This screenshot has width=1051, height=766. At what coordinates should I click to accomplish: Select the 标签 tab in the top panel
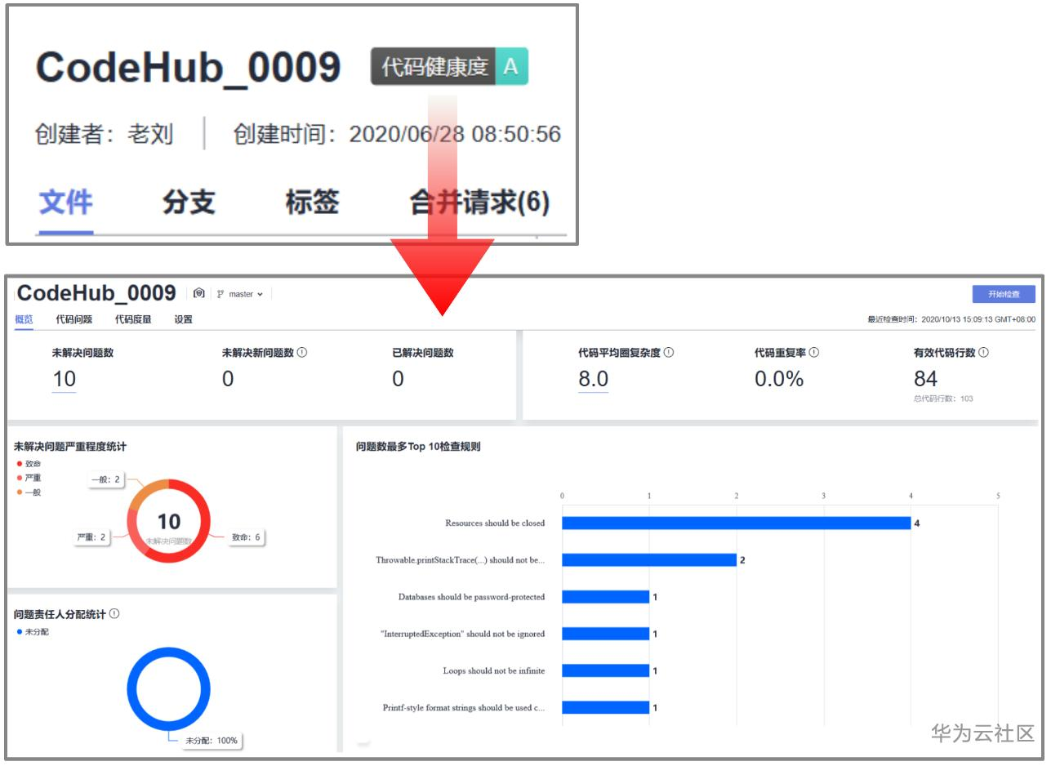pos(312,203)
